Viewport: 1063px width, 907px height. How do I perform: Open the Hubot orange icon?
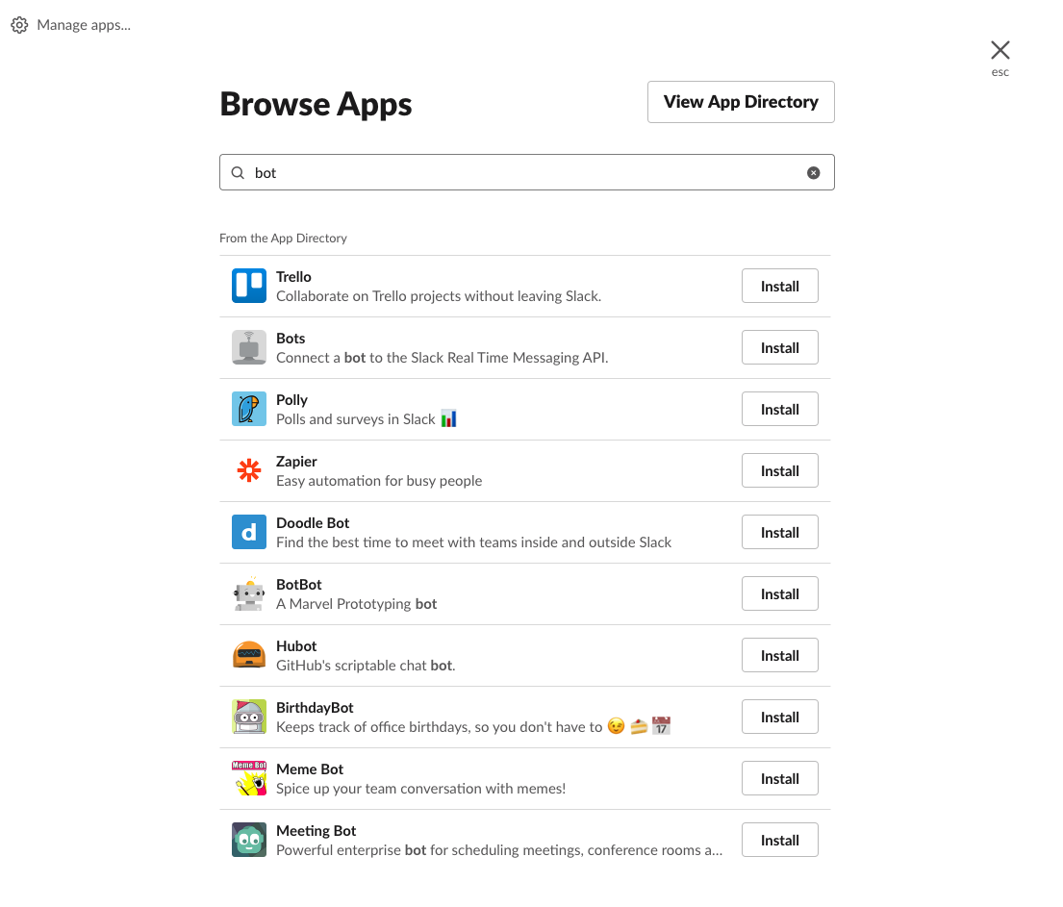coord(249,656)
